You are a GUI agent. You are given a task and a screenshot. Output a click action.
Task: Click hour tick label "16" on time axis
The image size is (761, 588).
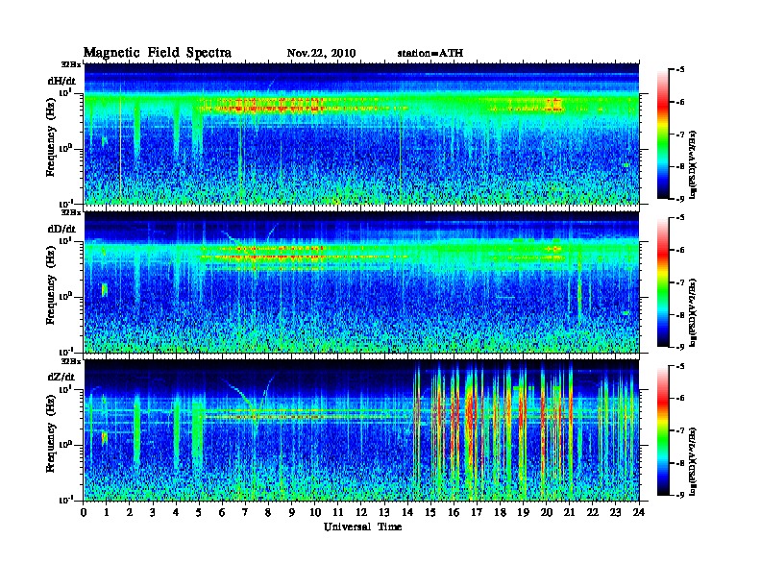click(454, 512)
